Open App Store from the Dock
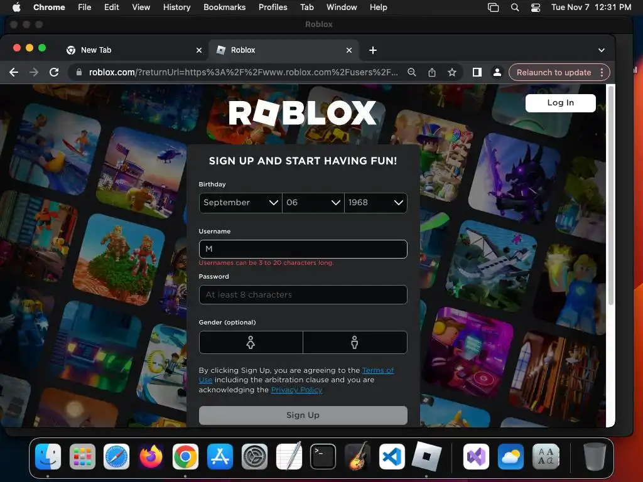This screenshot has height=482, width=643. [220, 457]
